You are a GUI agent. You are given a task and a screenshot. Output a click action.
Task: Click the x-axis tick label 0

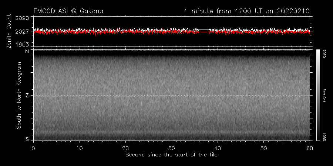click(33, 148)
